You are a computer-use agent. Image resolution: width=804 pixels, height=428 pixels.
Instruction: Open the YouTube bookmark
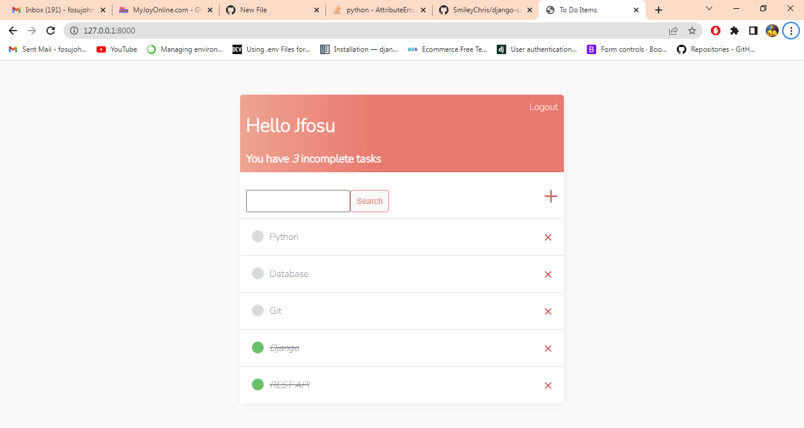117,49
